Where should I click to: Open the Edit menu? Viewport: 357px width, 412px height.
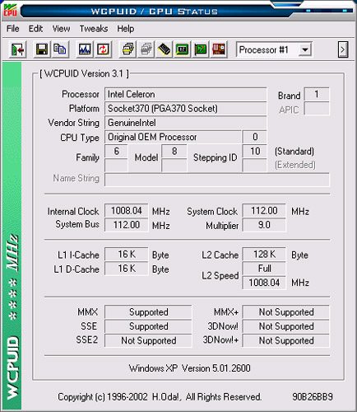[35, 29]
